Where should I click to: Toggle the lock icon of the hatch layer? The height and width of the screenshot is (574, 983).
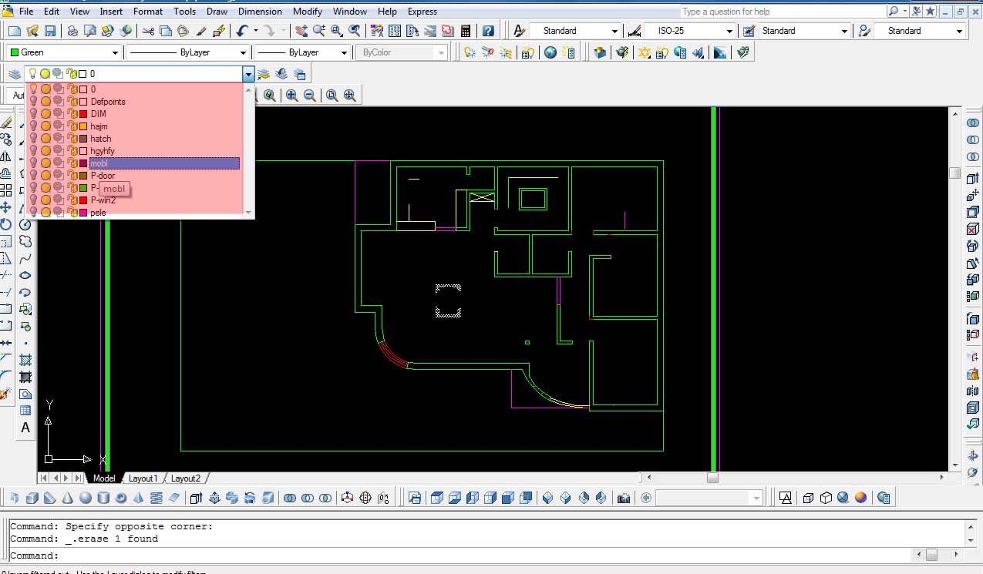click(71, 139)
